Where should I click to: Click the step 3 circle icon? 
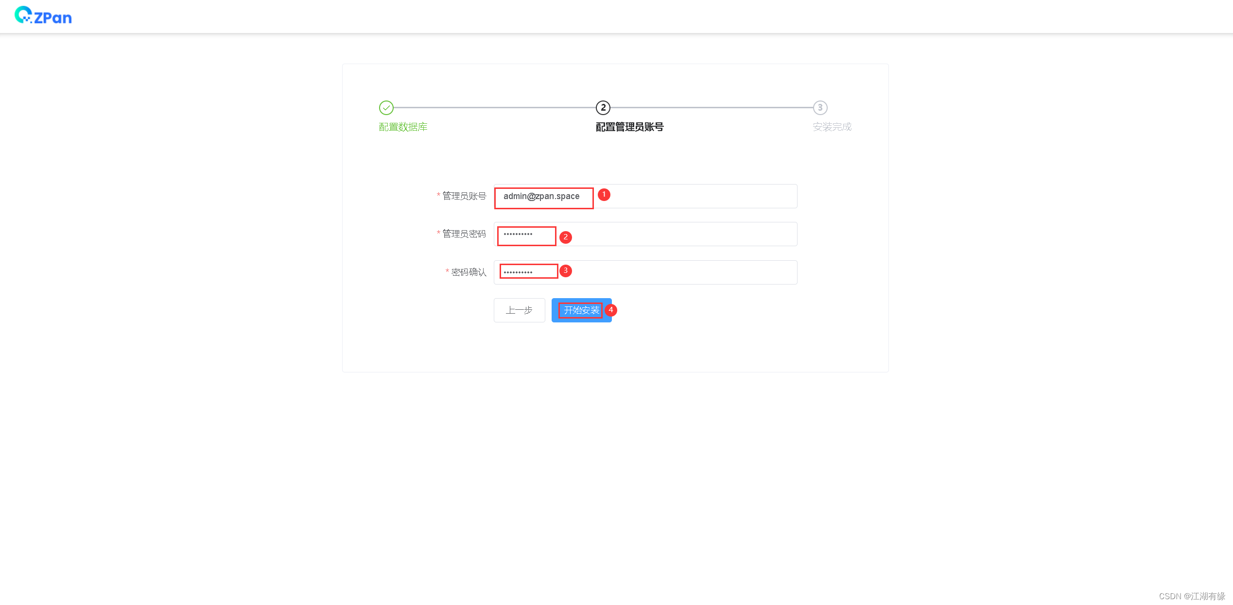pyautogui.click(x=820, y=108)
